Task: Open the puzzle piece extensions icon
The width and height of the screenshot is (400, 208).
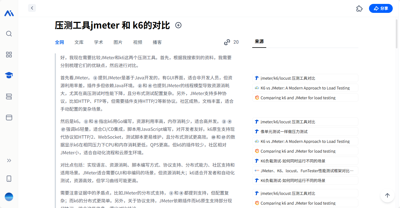Action: (x=359, y=9)
